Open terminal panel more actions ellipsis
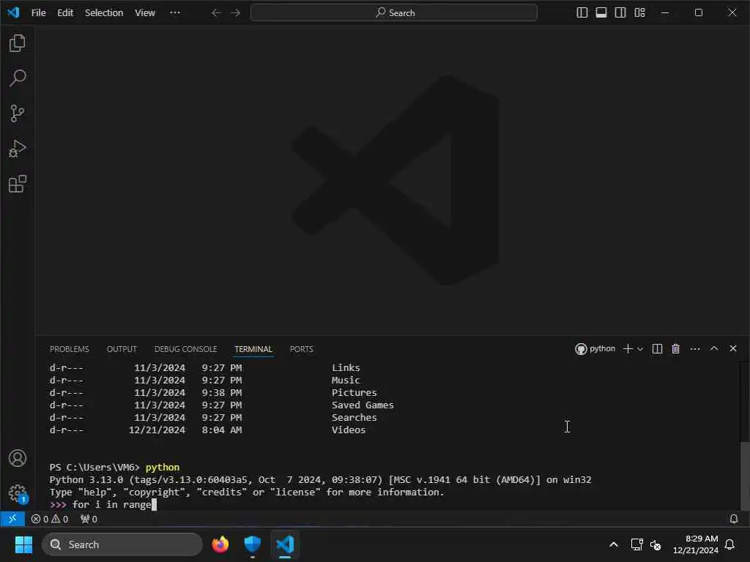 (695, 349)
